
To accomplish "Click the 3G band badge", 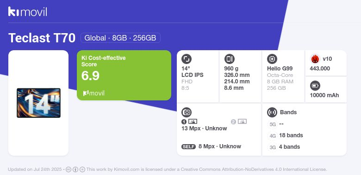I will pyautogui.click(x=273, y=147).
